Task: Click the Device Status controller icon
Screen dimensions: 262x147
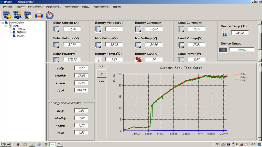Action: [x=223, y=50]
